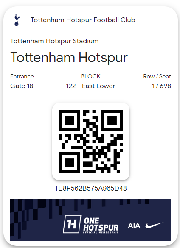180x248 pixels.
Task: Select the 122 - East Lower block
Action: tap(90, 86)
